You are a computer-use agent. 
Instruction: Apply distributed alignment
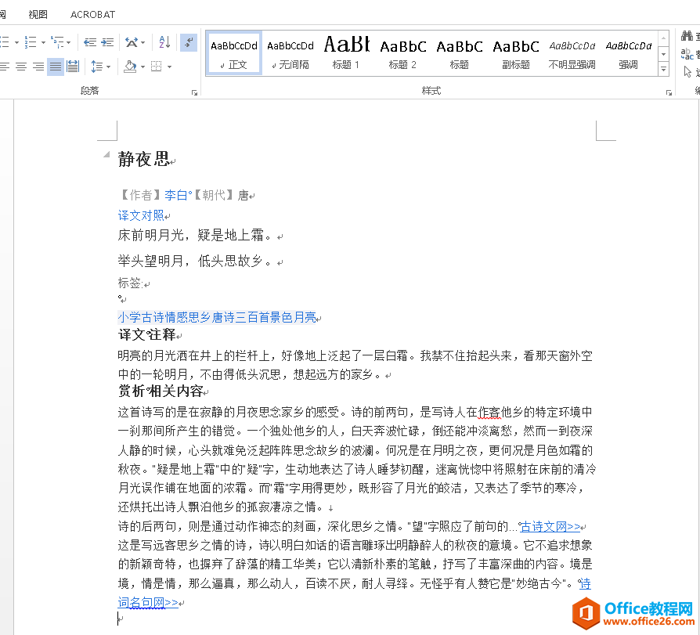(72, 67)
